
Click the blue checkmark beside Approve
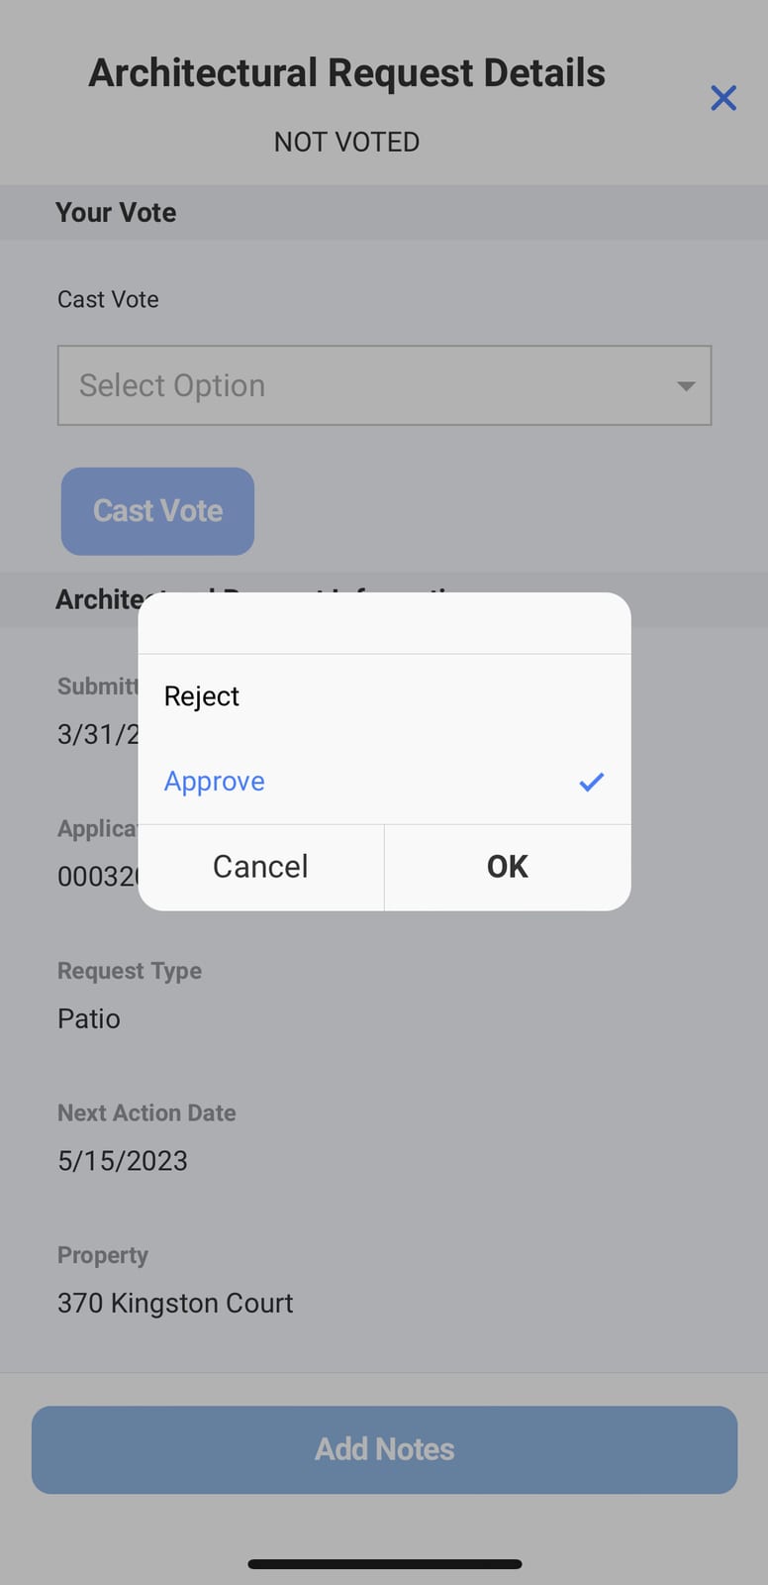(591, 782)
